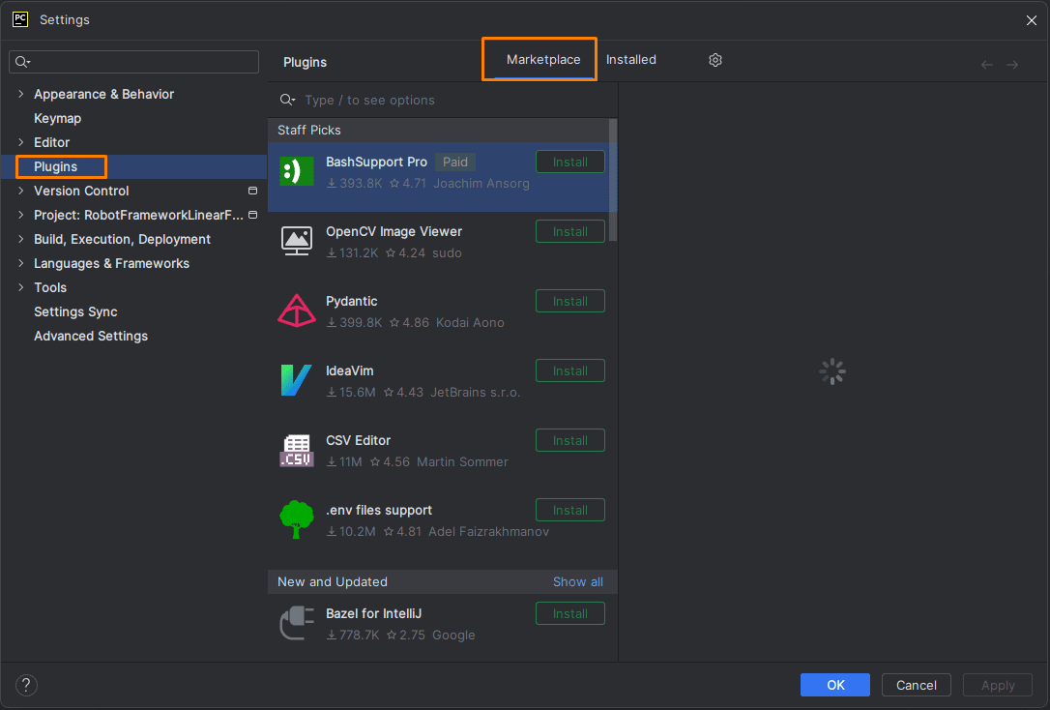
Task: Expand Appearance & Behavior section
Action: [x=20, y=95]
